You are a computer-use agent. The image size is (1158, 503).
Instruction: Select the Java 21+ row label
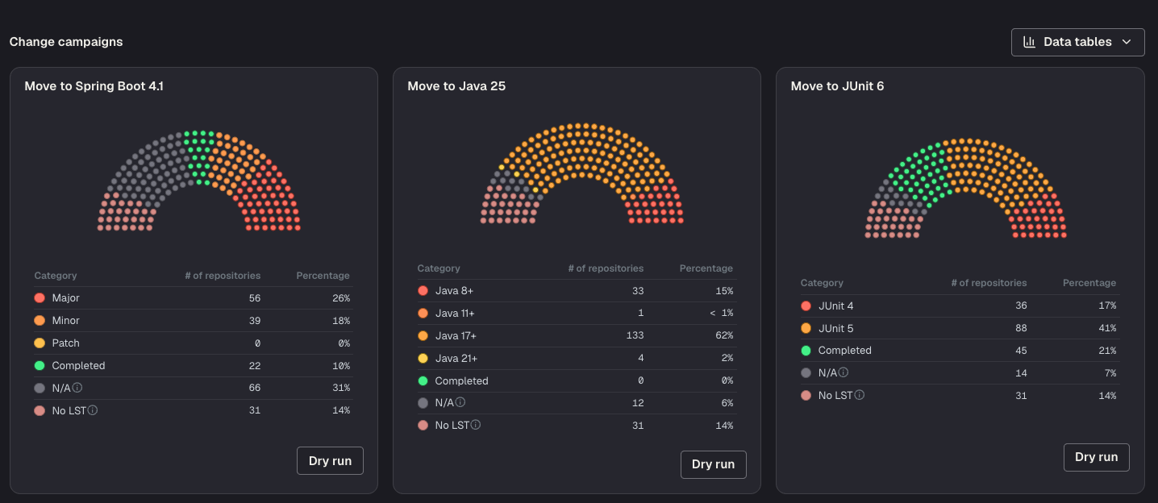click(x=456, y=359)
